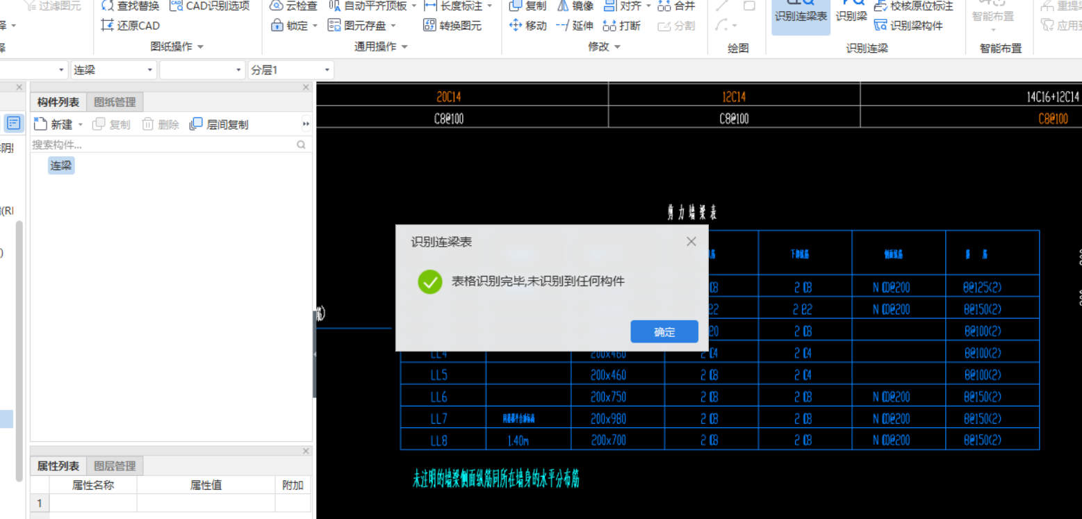
Task: Select the 打断 break tool
Action: (622, 26)
